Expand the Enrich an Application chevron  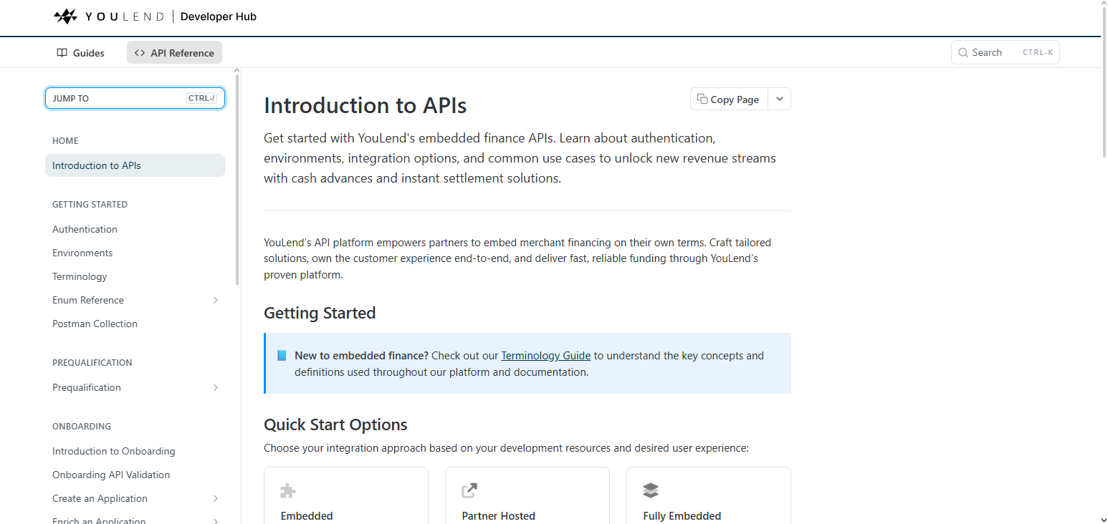[x=216, y=520]
